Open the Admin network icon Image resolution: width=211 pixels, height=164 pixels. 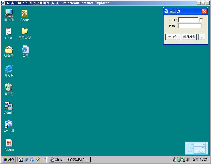tap(9, 106)
